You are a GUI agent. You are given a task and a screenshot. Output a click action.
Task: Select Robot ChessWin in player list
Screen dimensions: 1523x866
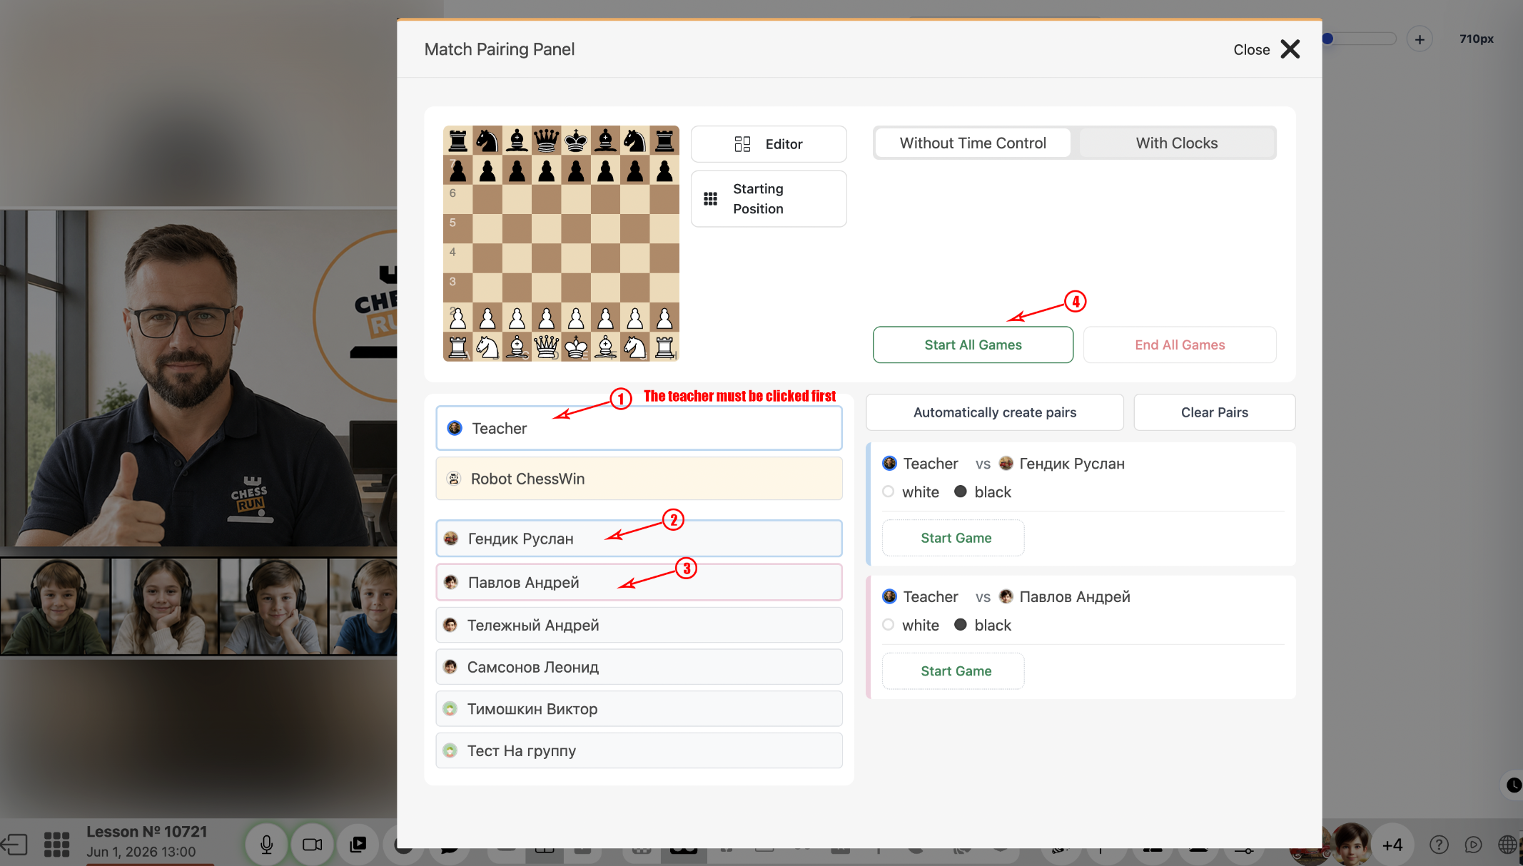tap(639, 479)
